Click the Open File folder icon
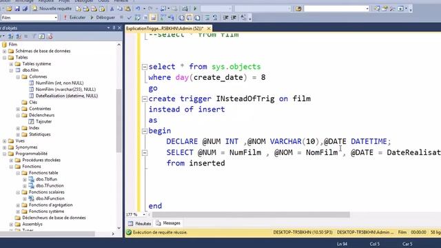Viewport: 441px width, 248px height. 9,9
